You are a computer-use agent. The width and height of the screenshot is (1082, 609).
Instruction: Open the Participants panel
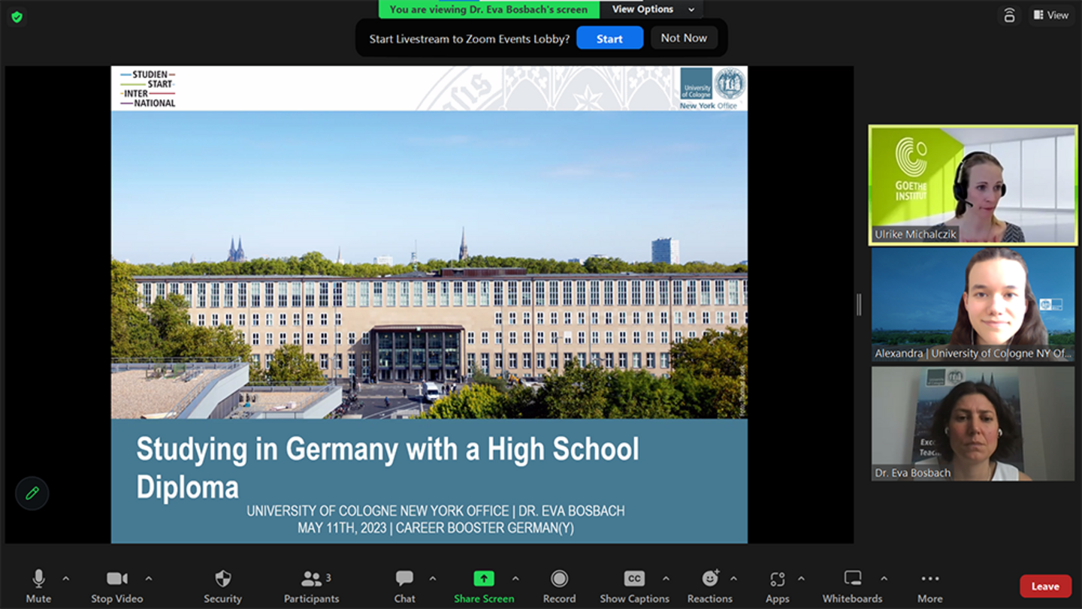point(311,586)
